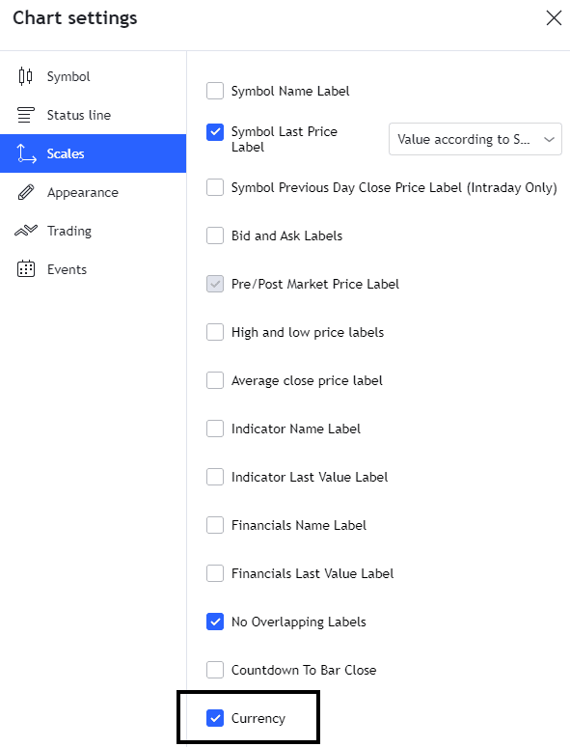The image size is (570, 747).
Task: Enable Countdown To Bar Close
Action: [215, 670]
